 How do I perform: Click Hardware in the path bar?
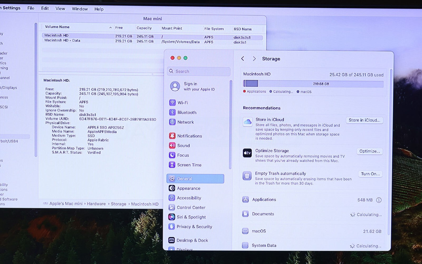(x=96, y=204)
